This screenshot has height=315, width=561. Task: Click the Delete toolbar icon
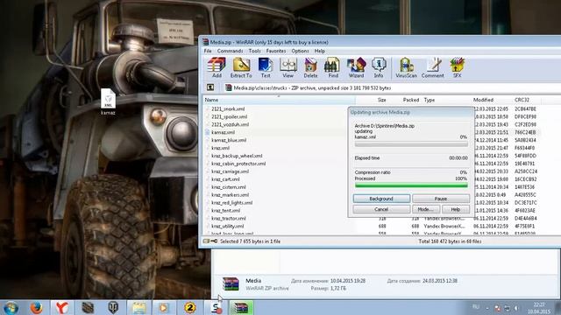310,67
